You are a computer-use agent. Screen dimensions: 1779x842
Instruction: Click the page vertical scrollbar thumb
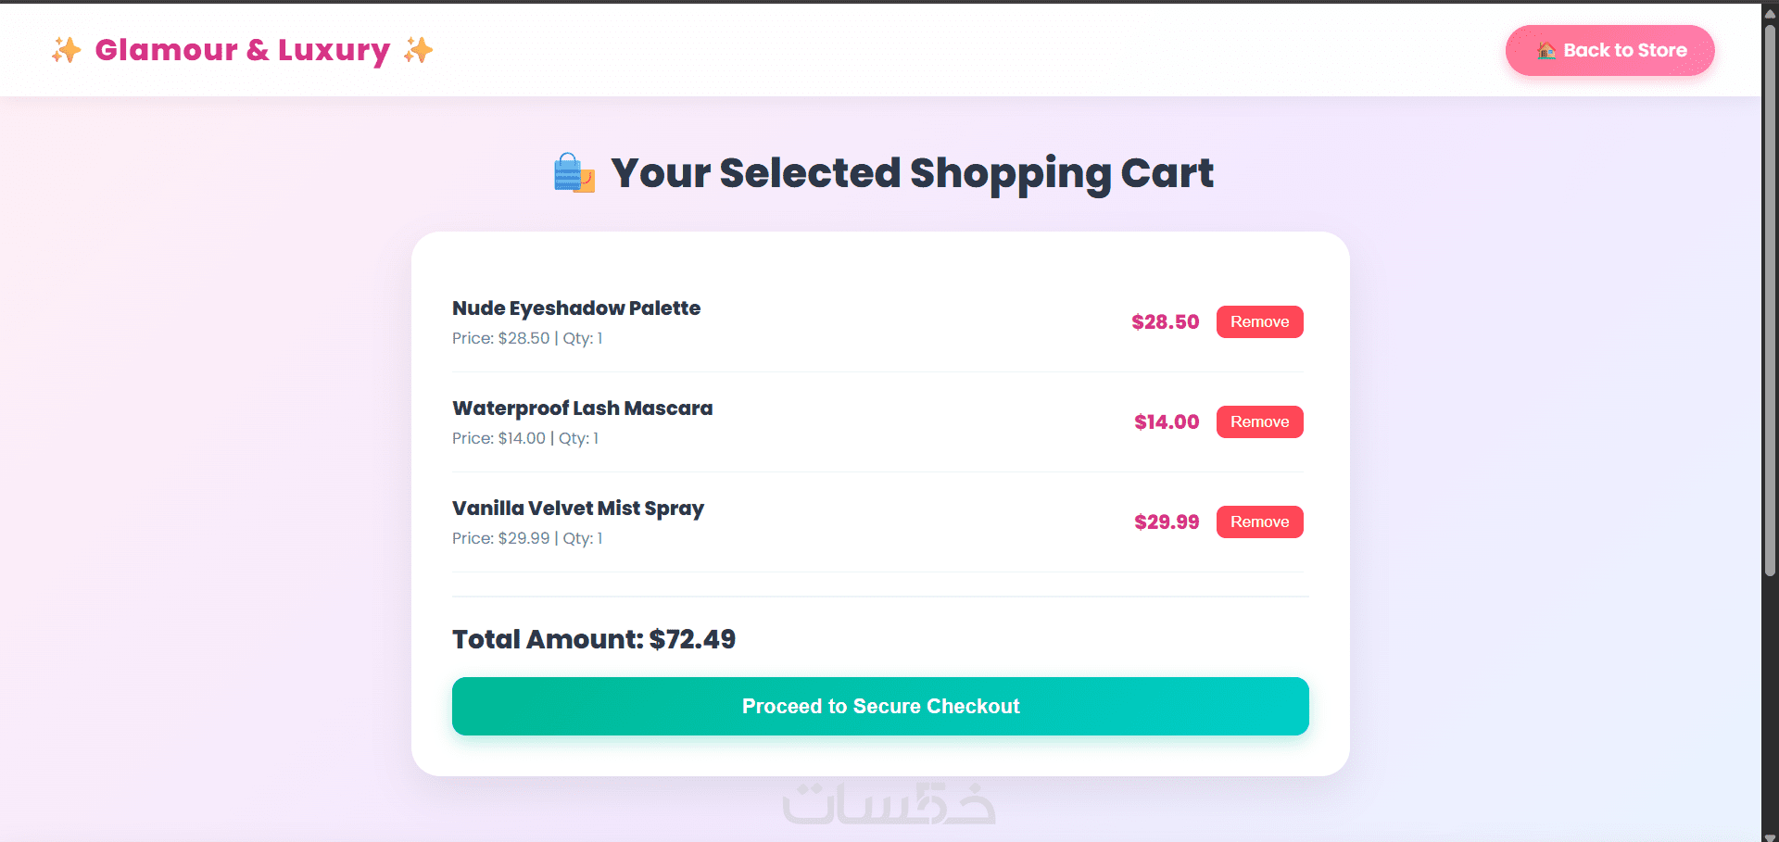coord(1770,298)
